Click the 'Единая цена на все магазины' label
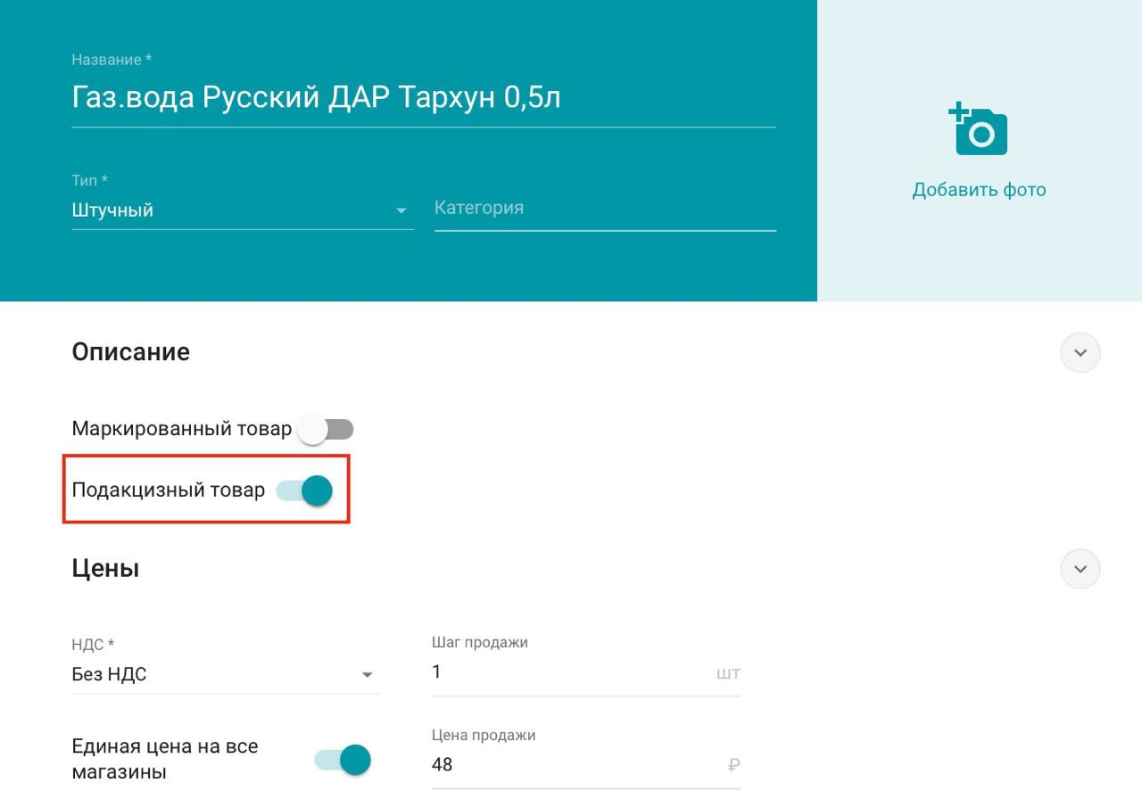Image resolution: width=1142 pixels, height=799 pixels. coord(165,759)
